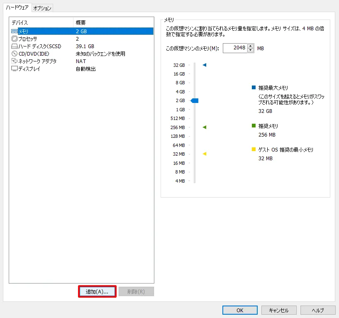
Task: Select the ネットワーク アダプタ device row
Action: [82, 61]
